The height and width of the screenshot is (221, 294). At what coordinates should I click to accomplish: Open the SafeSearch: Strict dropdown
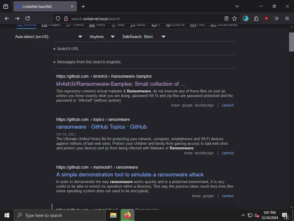(x=144, y=37)
